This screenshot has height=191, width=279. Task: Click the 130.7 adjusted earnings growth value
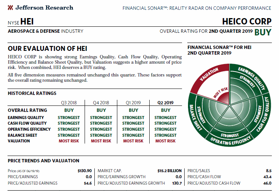click(177, 183)
